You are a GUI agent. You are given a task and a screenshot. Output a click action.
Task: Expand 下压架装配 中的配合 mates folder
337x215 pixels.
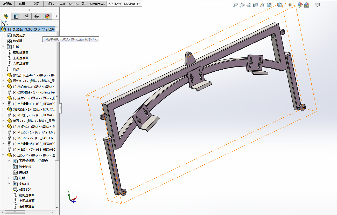click(9, 161)
